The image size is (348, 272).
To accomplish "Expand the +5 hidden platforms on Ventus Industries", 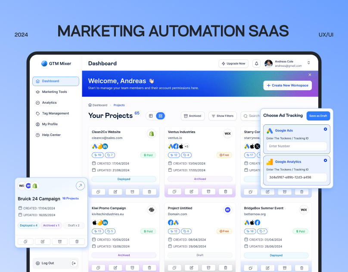I will [x=186, y=146].
